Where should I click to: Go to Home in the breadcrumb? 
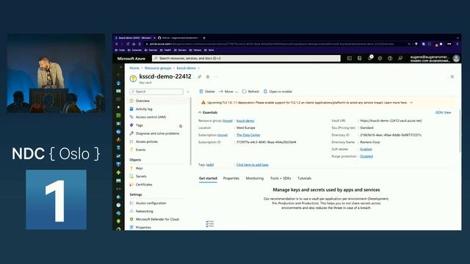pos(134,68)
